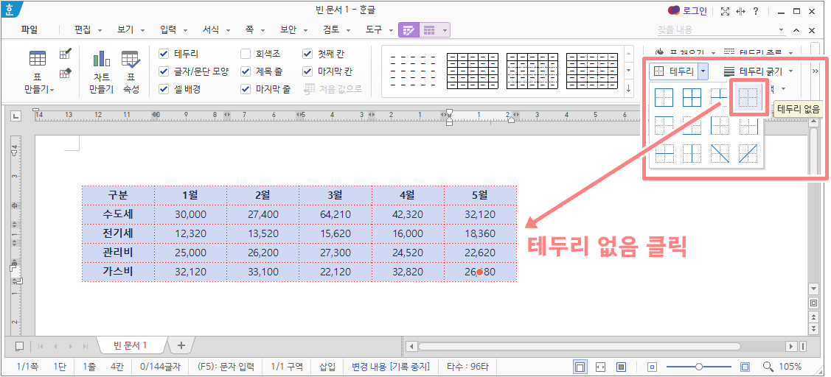Apply outside-border option in border panel
The image size is (831, 377).
(664, 97)
